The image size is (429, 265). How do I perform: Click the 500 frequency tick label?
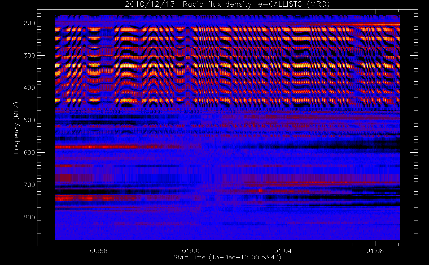click(29, 120)
